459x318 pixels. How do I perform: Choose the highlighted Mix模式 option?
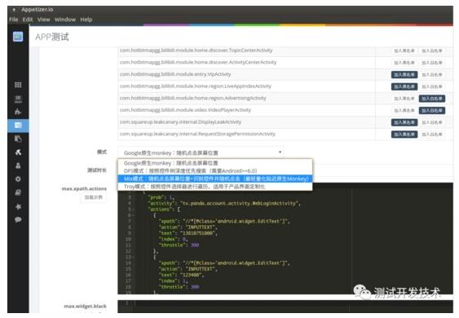(x=215, y=179)
